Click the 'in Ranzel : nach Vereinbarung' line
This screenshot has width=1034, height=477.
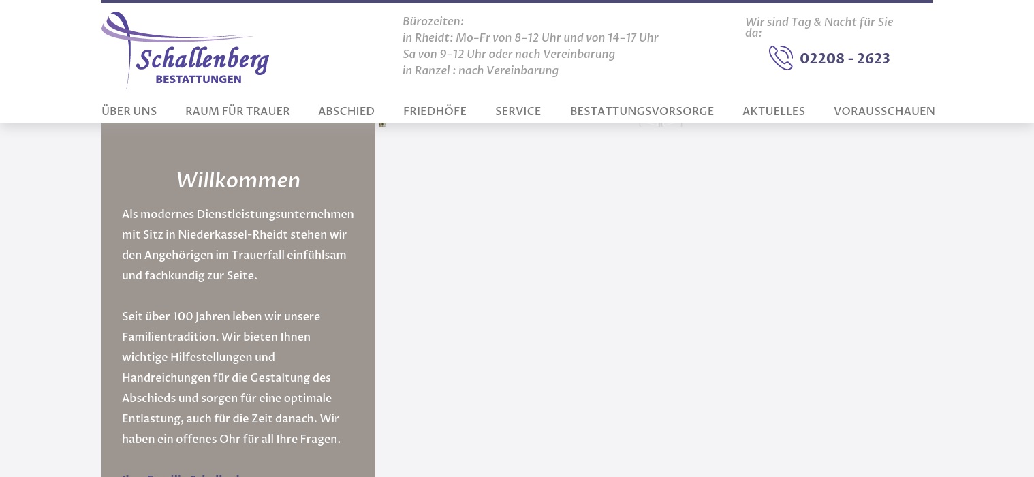point(480,71)
